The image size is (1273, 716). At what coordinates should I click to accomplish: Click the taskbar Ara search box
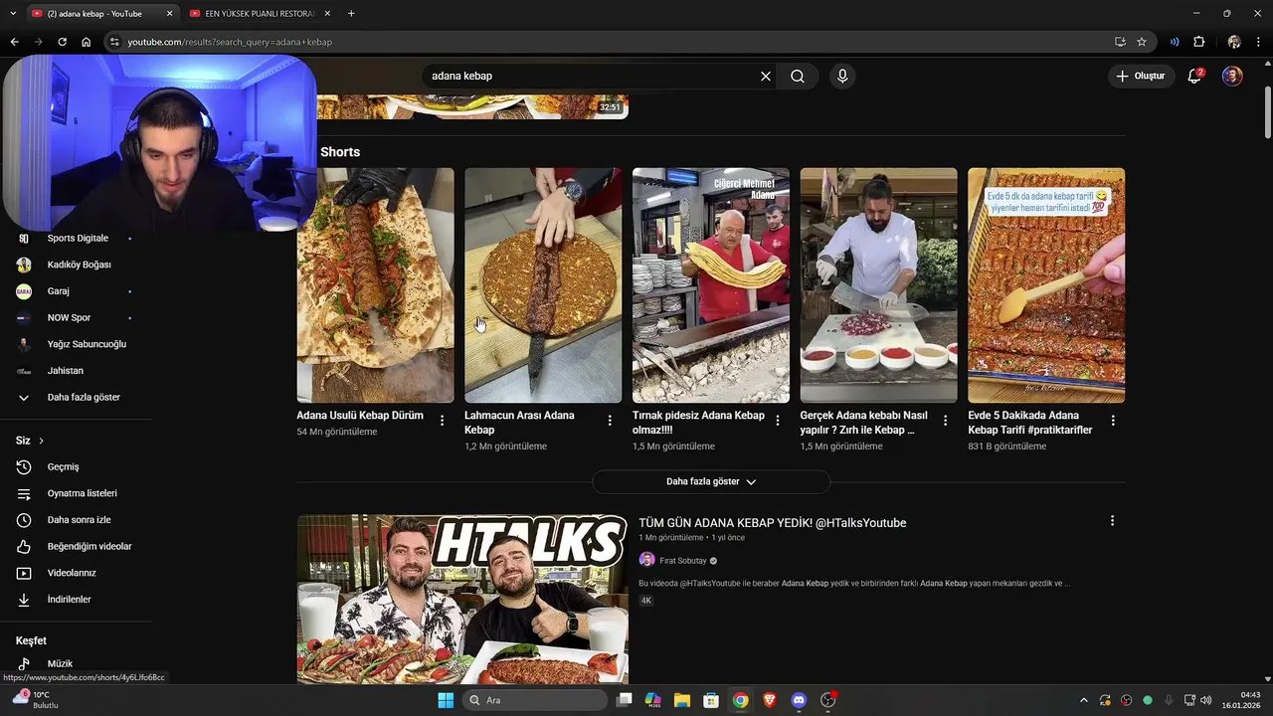(536, 700)
